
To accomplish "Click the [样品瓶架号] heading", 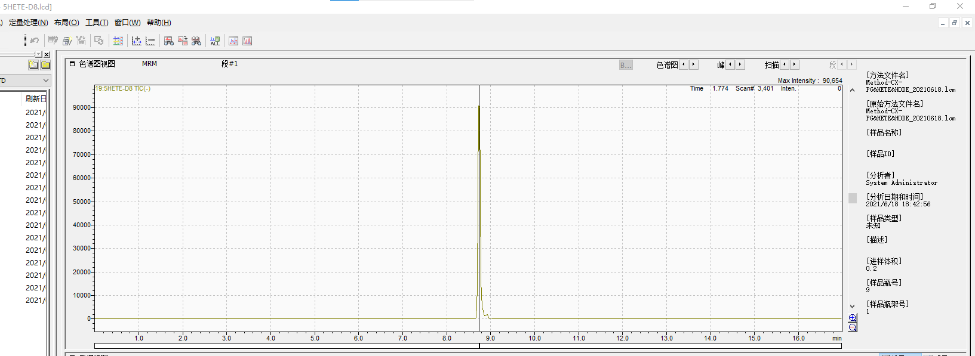I will click(x=887, y=304).
